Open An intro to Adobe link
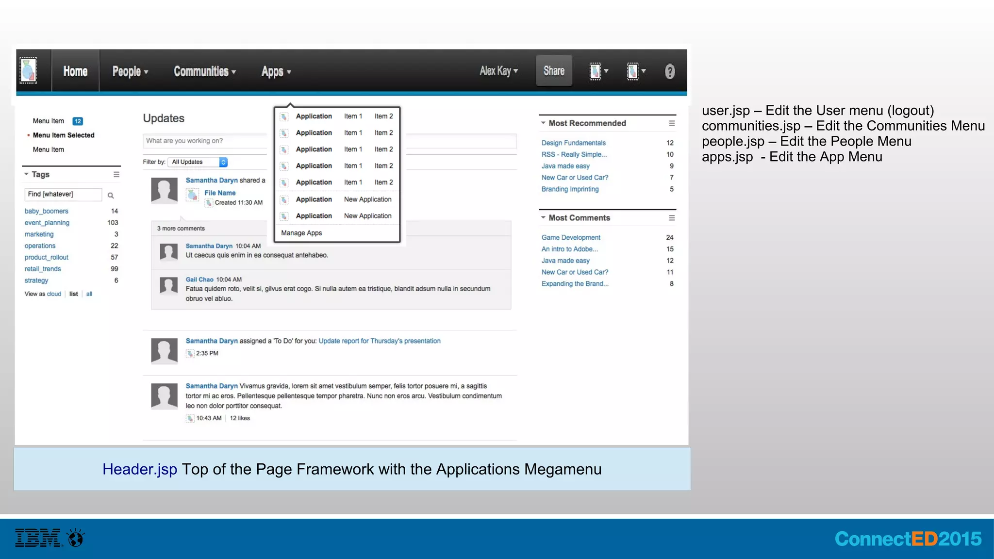Screen dimensions: 994x559 pyautogui.click(x=570, y=249)
